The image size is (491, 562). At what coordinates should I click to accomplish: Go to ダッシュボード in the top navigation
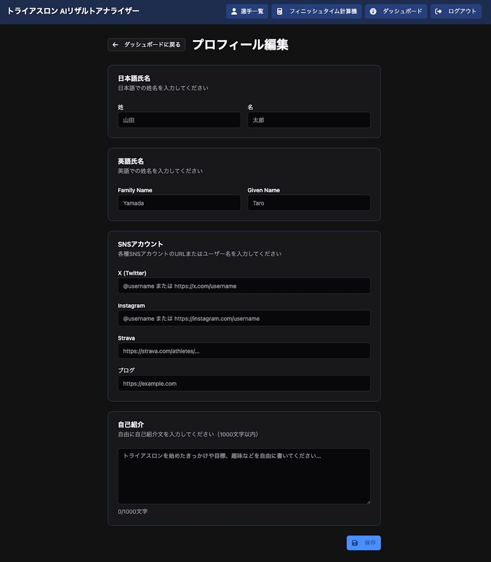(396, 11)
